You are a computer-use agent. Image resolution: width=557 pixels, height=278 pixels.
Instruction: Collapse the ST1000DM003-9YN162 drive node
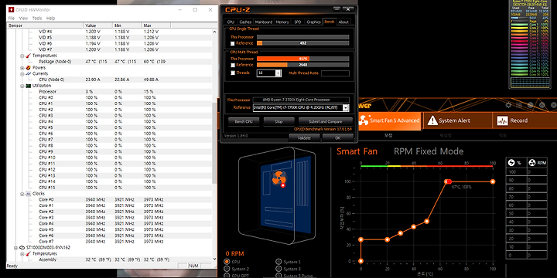(x=16, y=248)
